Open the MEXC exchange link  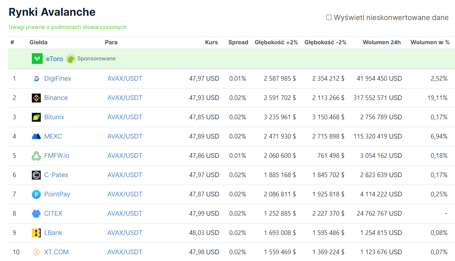pos(53,136)
